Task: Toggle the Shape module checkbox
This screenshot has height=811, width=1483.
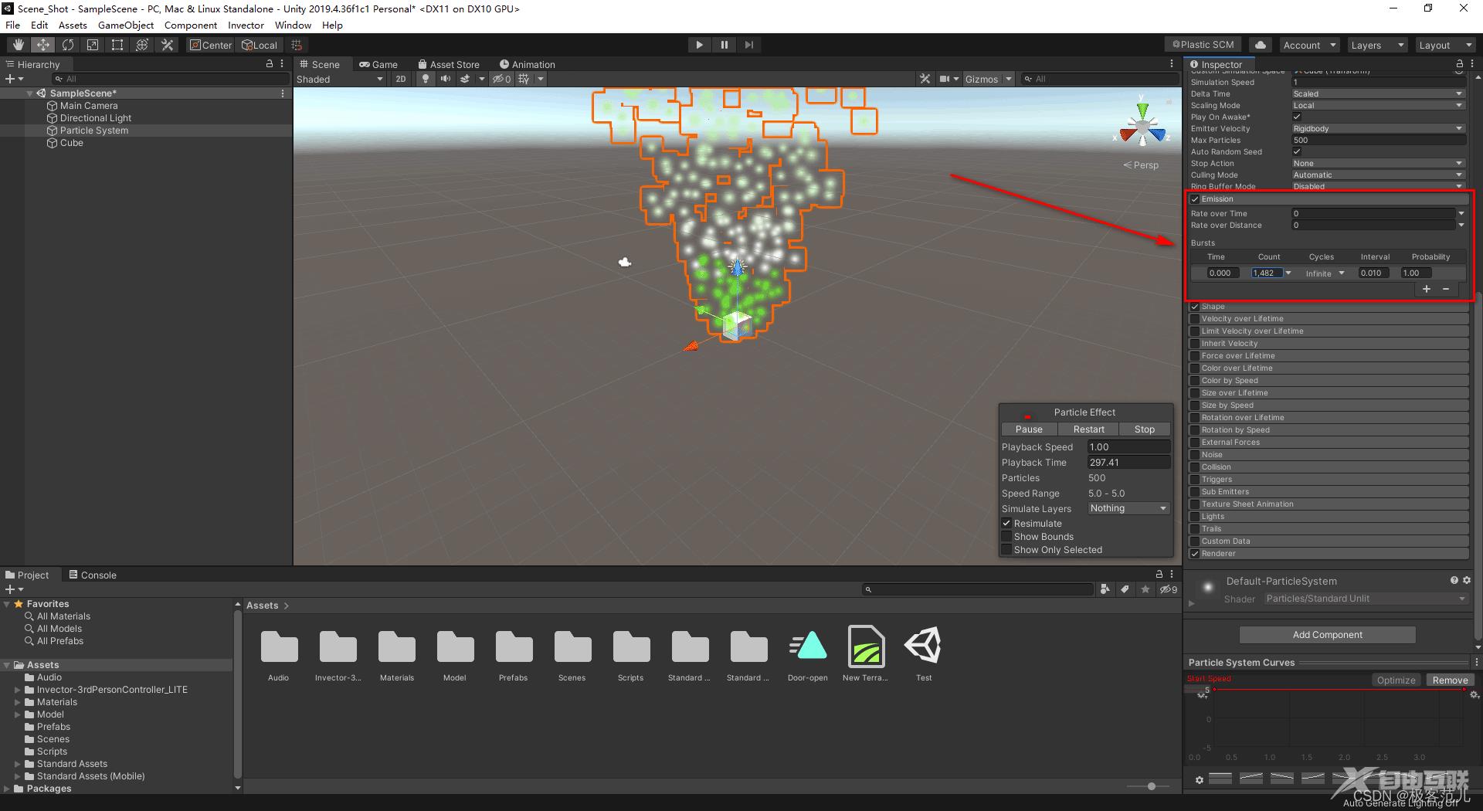Action: (x=1195, y=307)
